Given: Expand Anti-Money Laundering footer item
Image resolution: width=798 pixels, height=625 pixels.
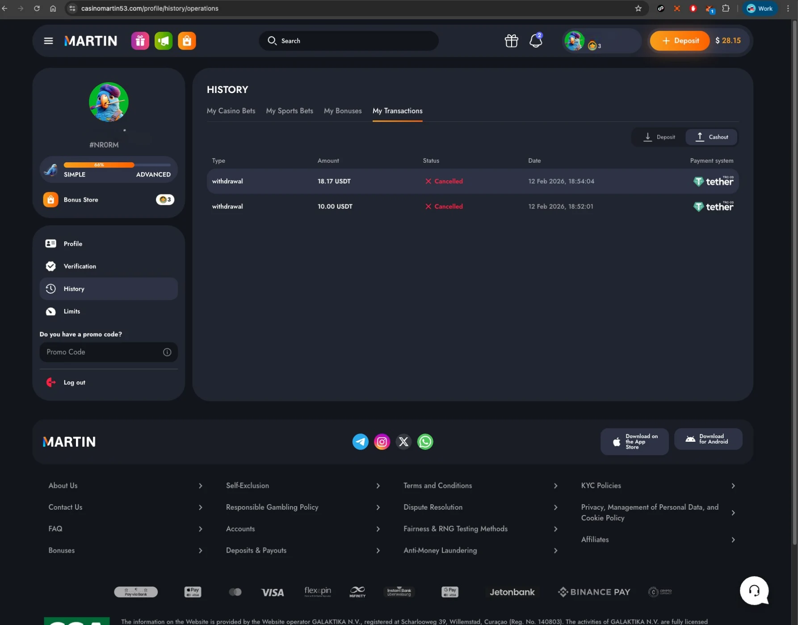Looking at the screenshot, I should [481, 551].
